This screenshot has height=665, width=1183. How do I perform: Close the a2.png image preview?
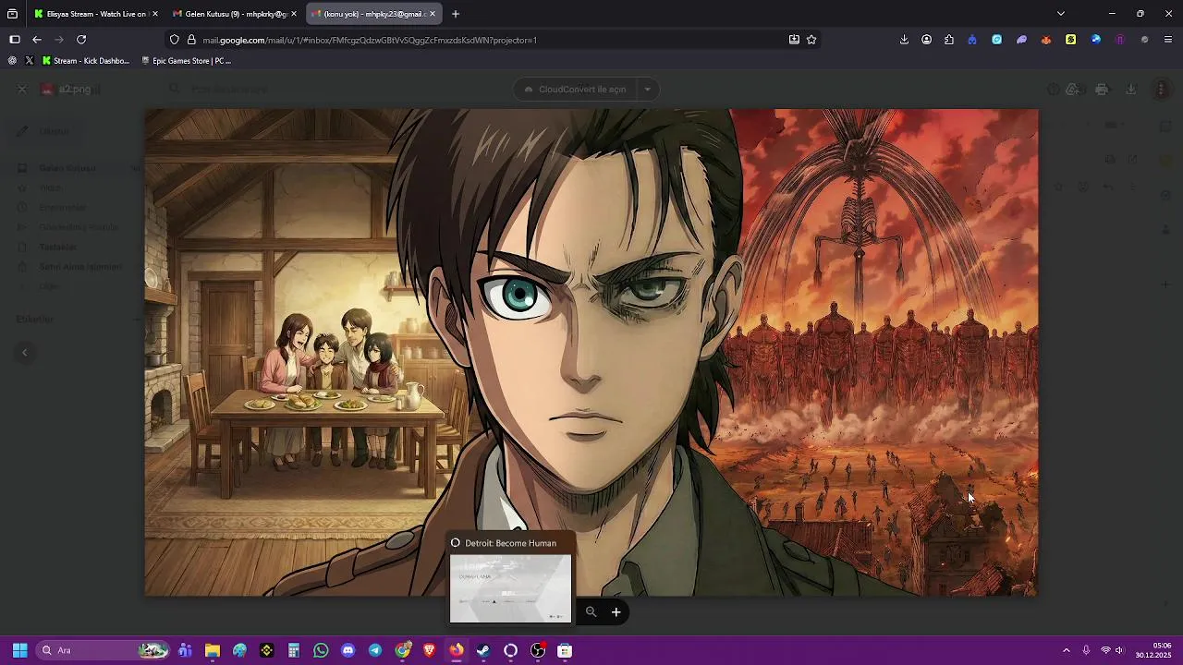pyautogui.click(x=22, y=90)
